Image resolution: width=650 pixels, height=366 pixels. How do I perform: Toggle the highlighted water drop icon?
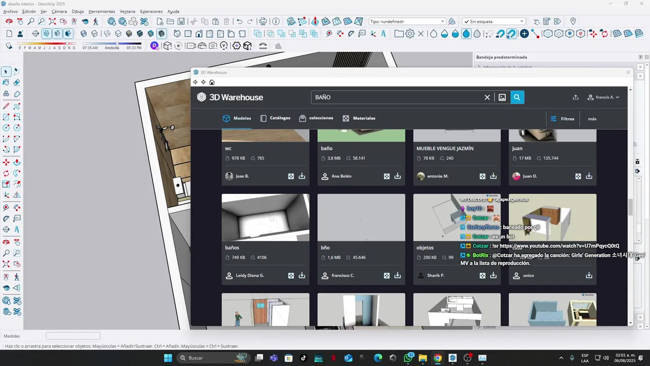(x=466, y=34)
